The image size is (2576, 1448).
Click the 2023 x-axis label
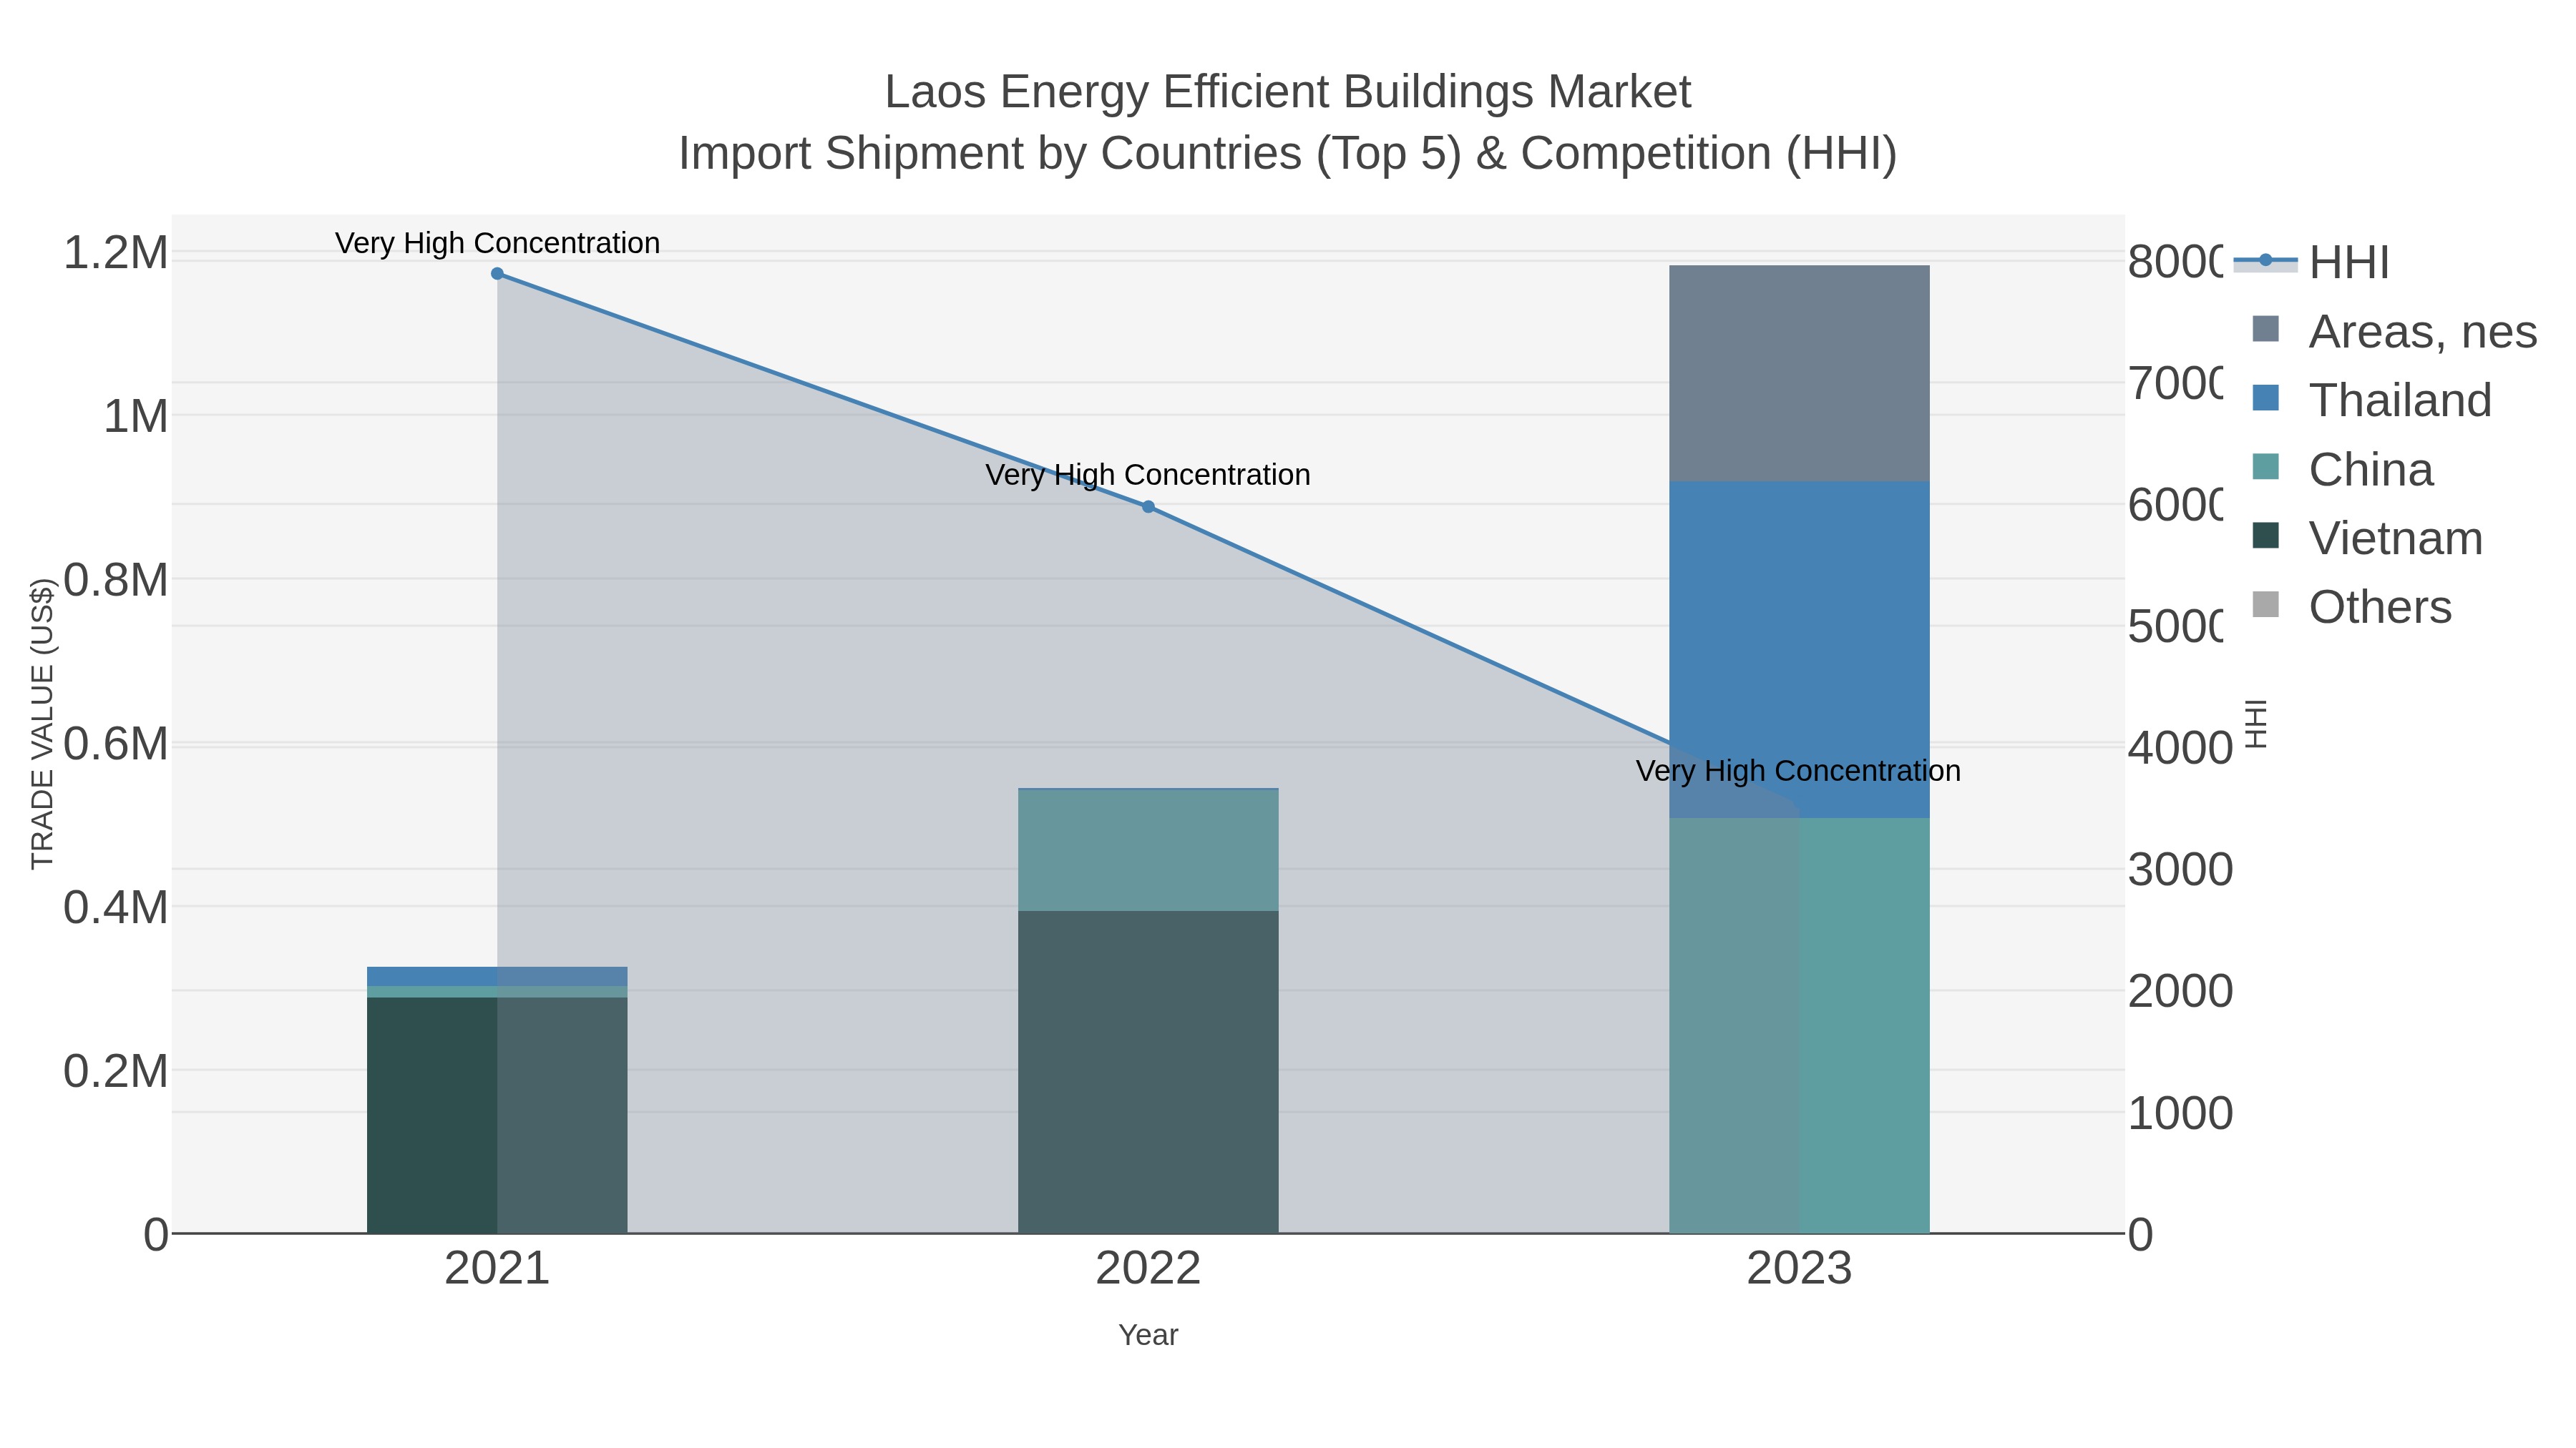(1799, 1269)
